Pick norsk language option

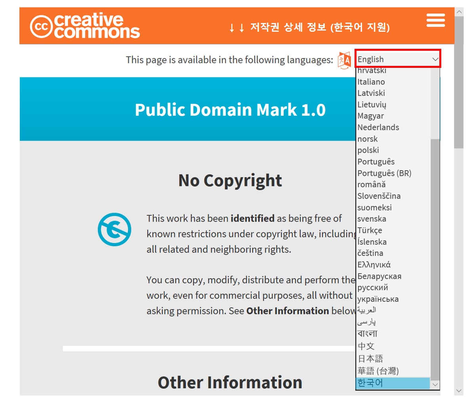point(393,139)
